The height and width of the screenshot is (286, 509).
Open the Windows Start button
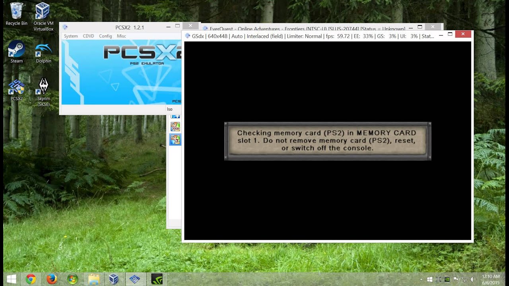(x=12, y=279)
